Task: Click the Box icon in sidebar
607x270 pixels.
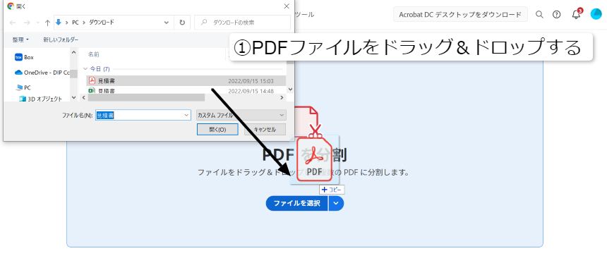Action: tap(18, 57)
